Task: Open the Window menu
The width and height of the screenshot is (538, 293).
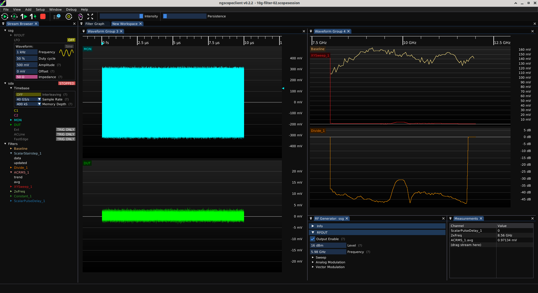Action: 55,10
